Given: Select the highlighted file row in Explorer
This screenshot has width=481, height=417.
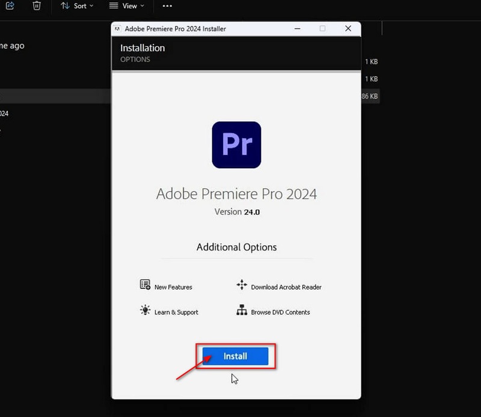Looking at the screenshot, I should [54, 96].
